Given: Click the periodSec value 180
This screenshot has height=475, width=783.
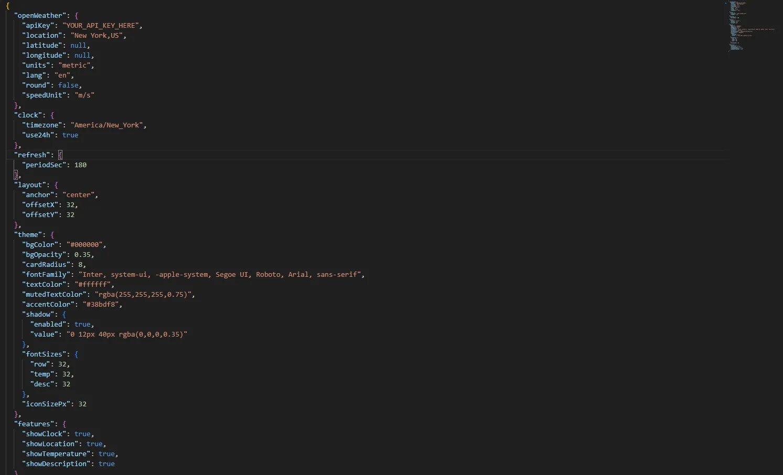Looking at the screenshot, I should (80, 165).
